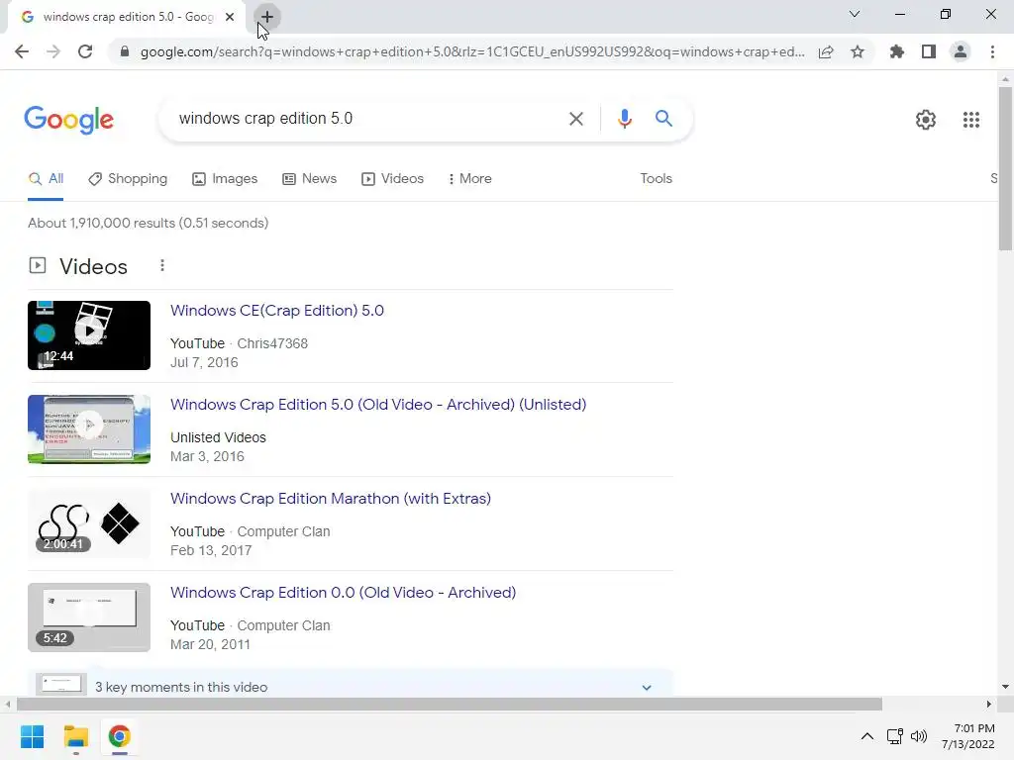Open Windows Crap Edition Marathon link

point(331,499)
